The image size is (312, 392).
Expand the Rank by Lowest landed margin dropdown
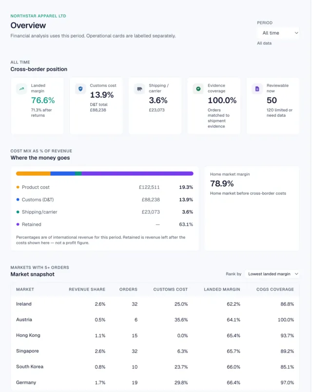pos(272,274)
